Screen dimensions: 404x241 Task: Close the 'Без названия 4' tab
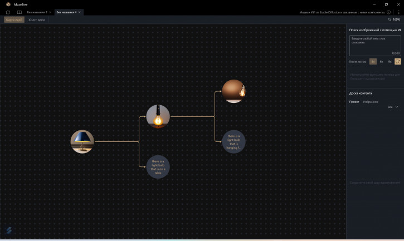80,12
